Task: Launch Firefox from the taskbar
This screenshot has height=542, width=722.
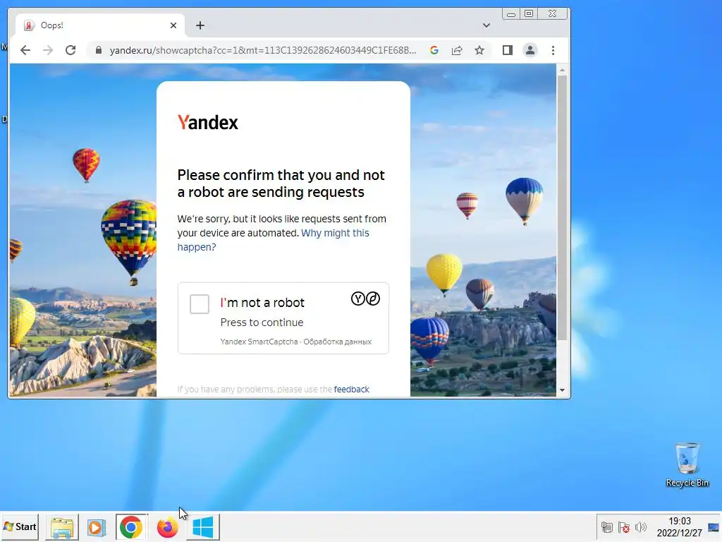Action: [x=167, y=527]
